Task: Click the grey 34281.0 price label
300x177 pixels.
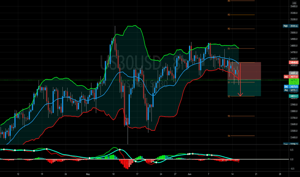Action: [294, 73]
